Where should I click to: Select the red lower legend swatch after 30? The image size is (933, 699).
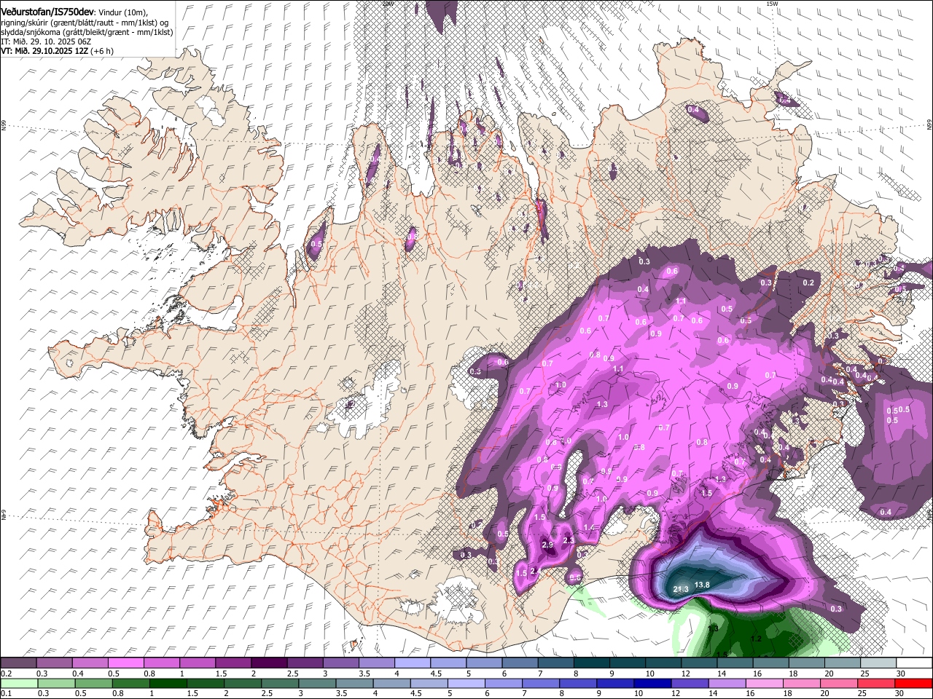(x=914, y=683)
